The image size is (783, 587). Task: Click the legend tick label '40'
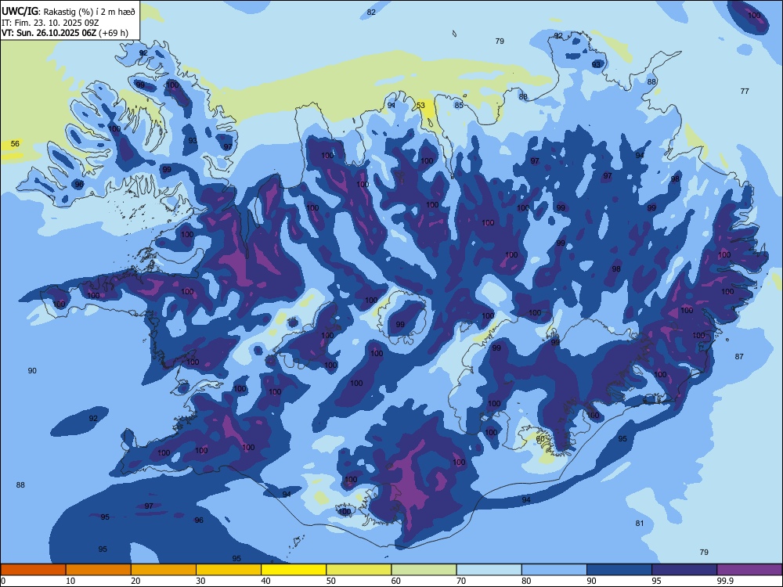click(x=265, y=581)
